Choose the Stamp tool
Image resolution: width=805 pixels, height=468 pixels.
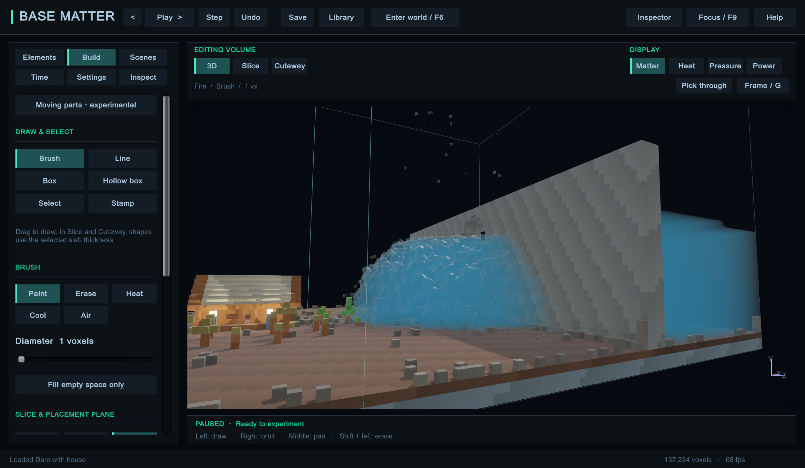click(x=122, y=203)
